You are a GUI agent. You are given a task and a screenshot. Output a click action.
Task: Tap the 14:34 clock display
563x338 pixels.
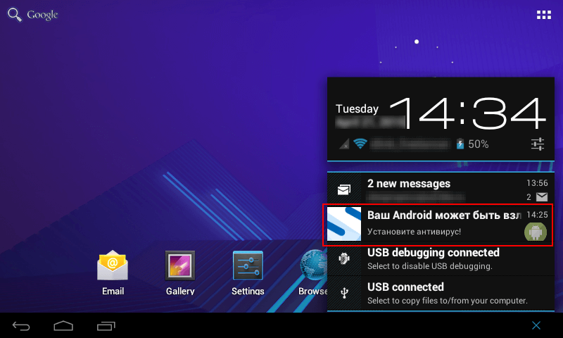pyautogui.click(x=468, y=113)
